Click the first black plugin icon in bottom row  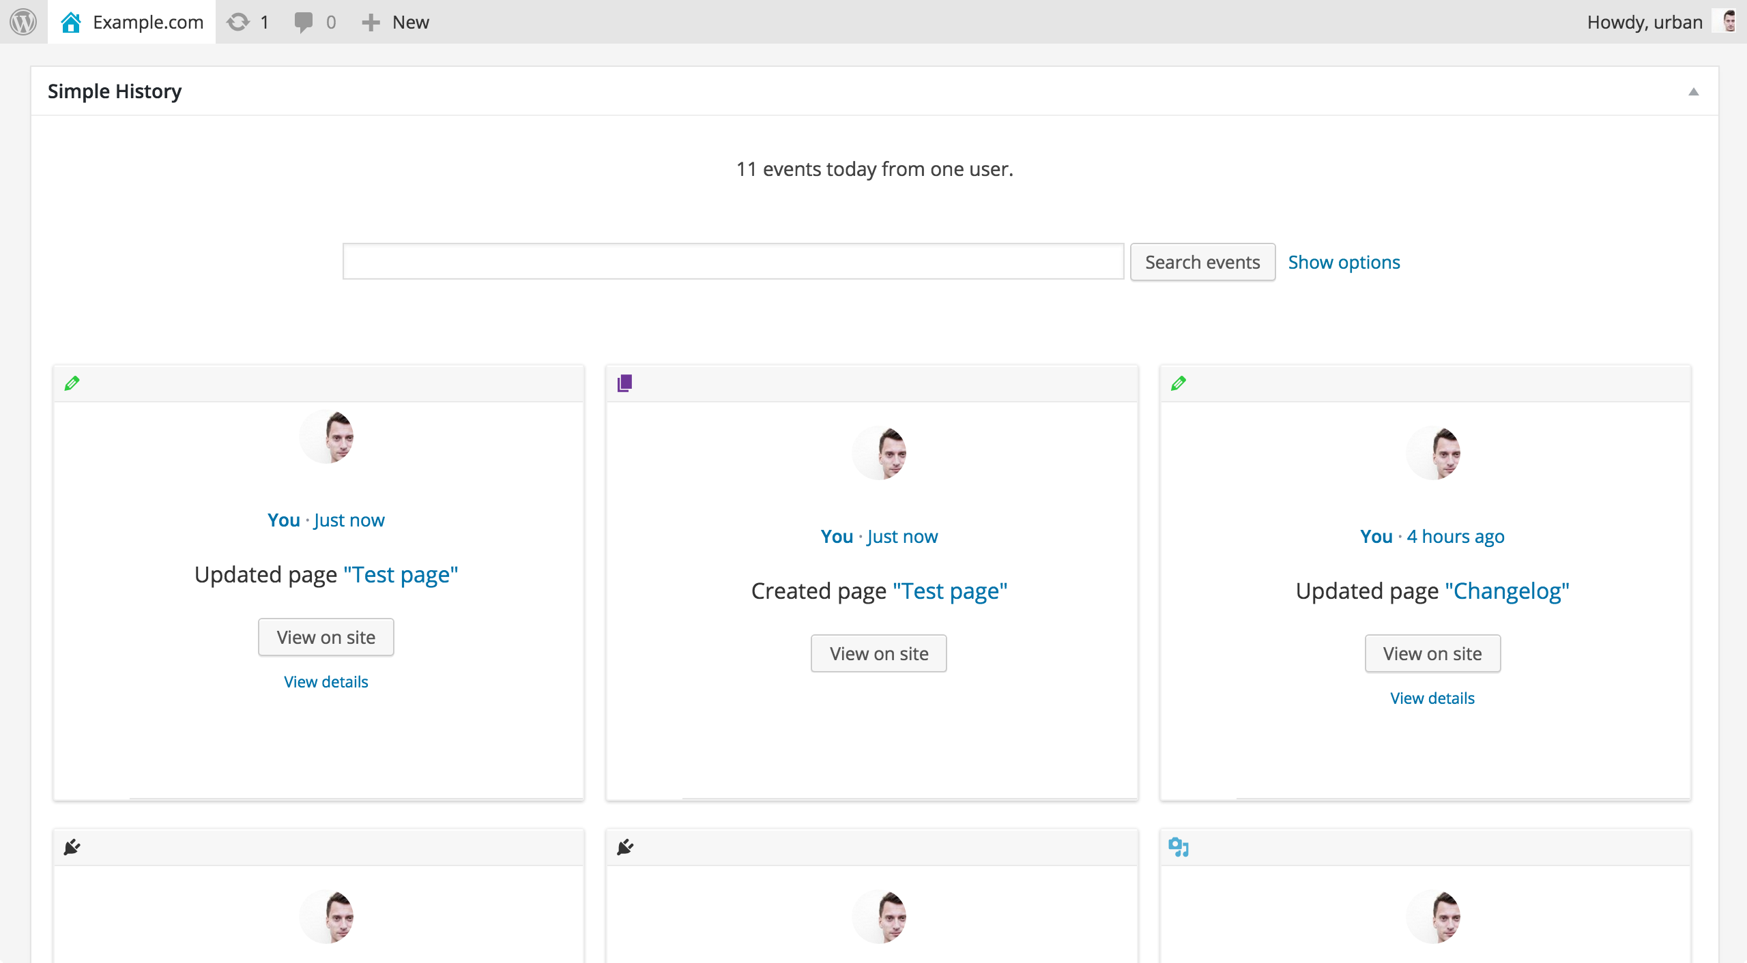pyautogui.click(x=72, y=847)
